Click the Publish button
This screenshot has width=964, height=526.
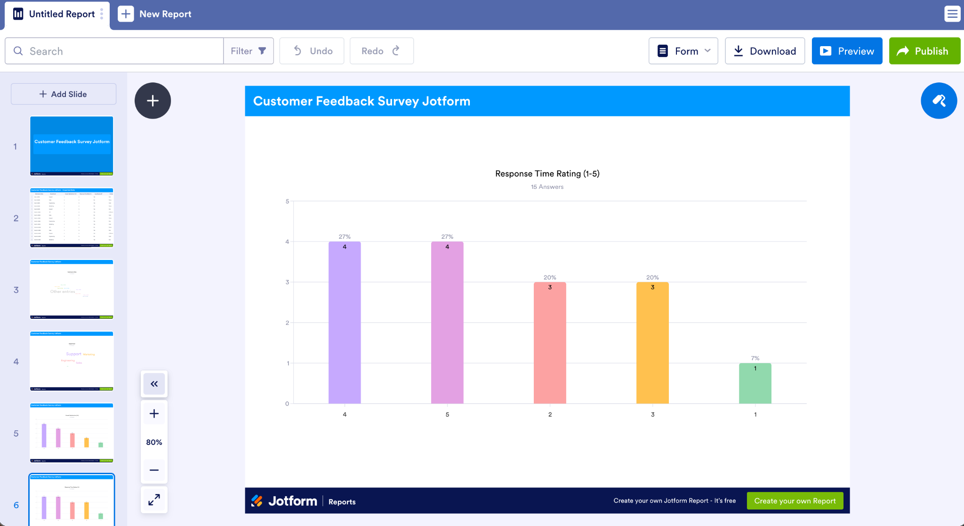point(924,51)
